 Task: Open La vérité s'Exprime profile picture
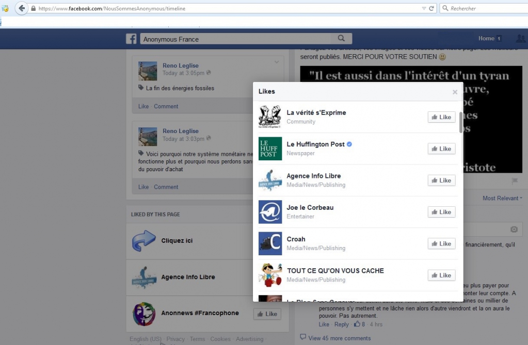pos(270,117)
